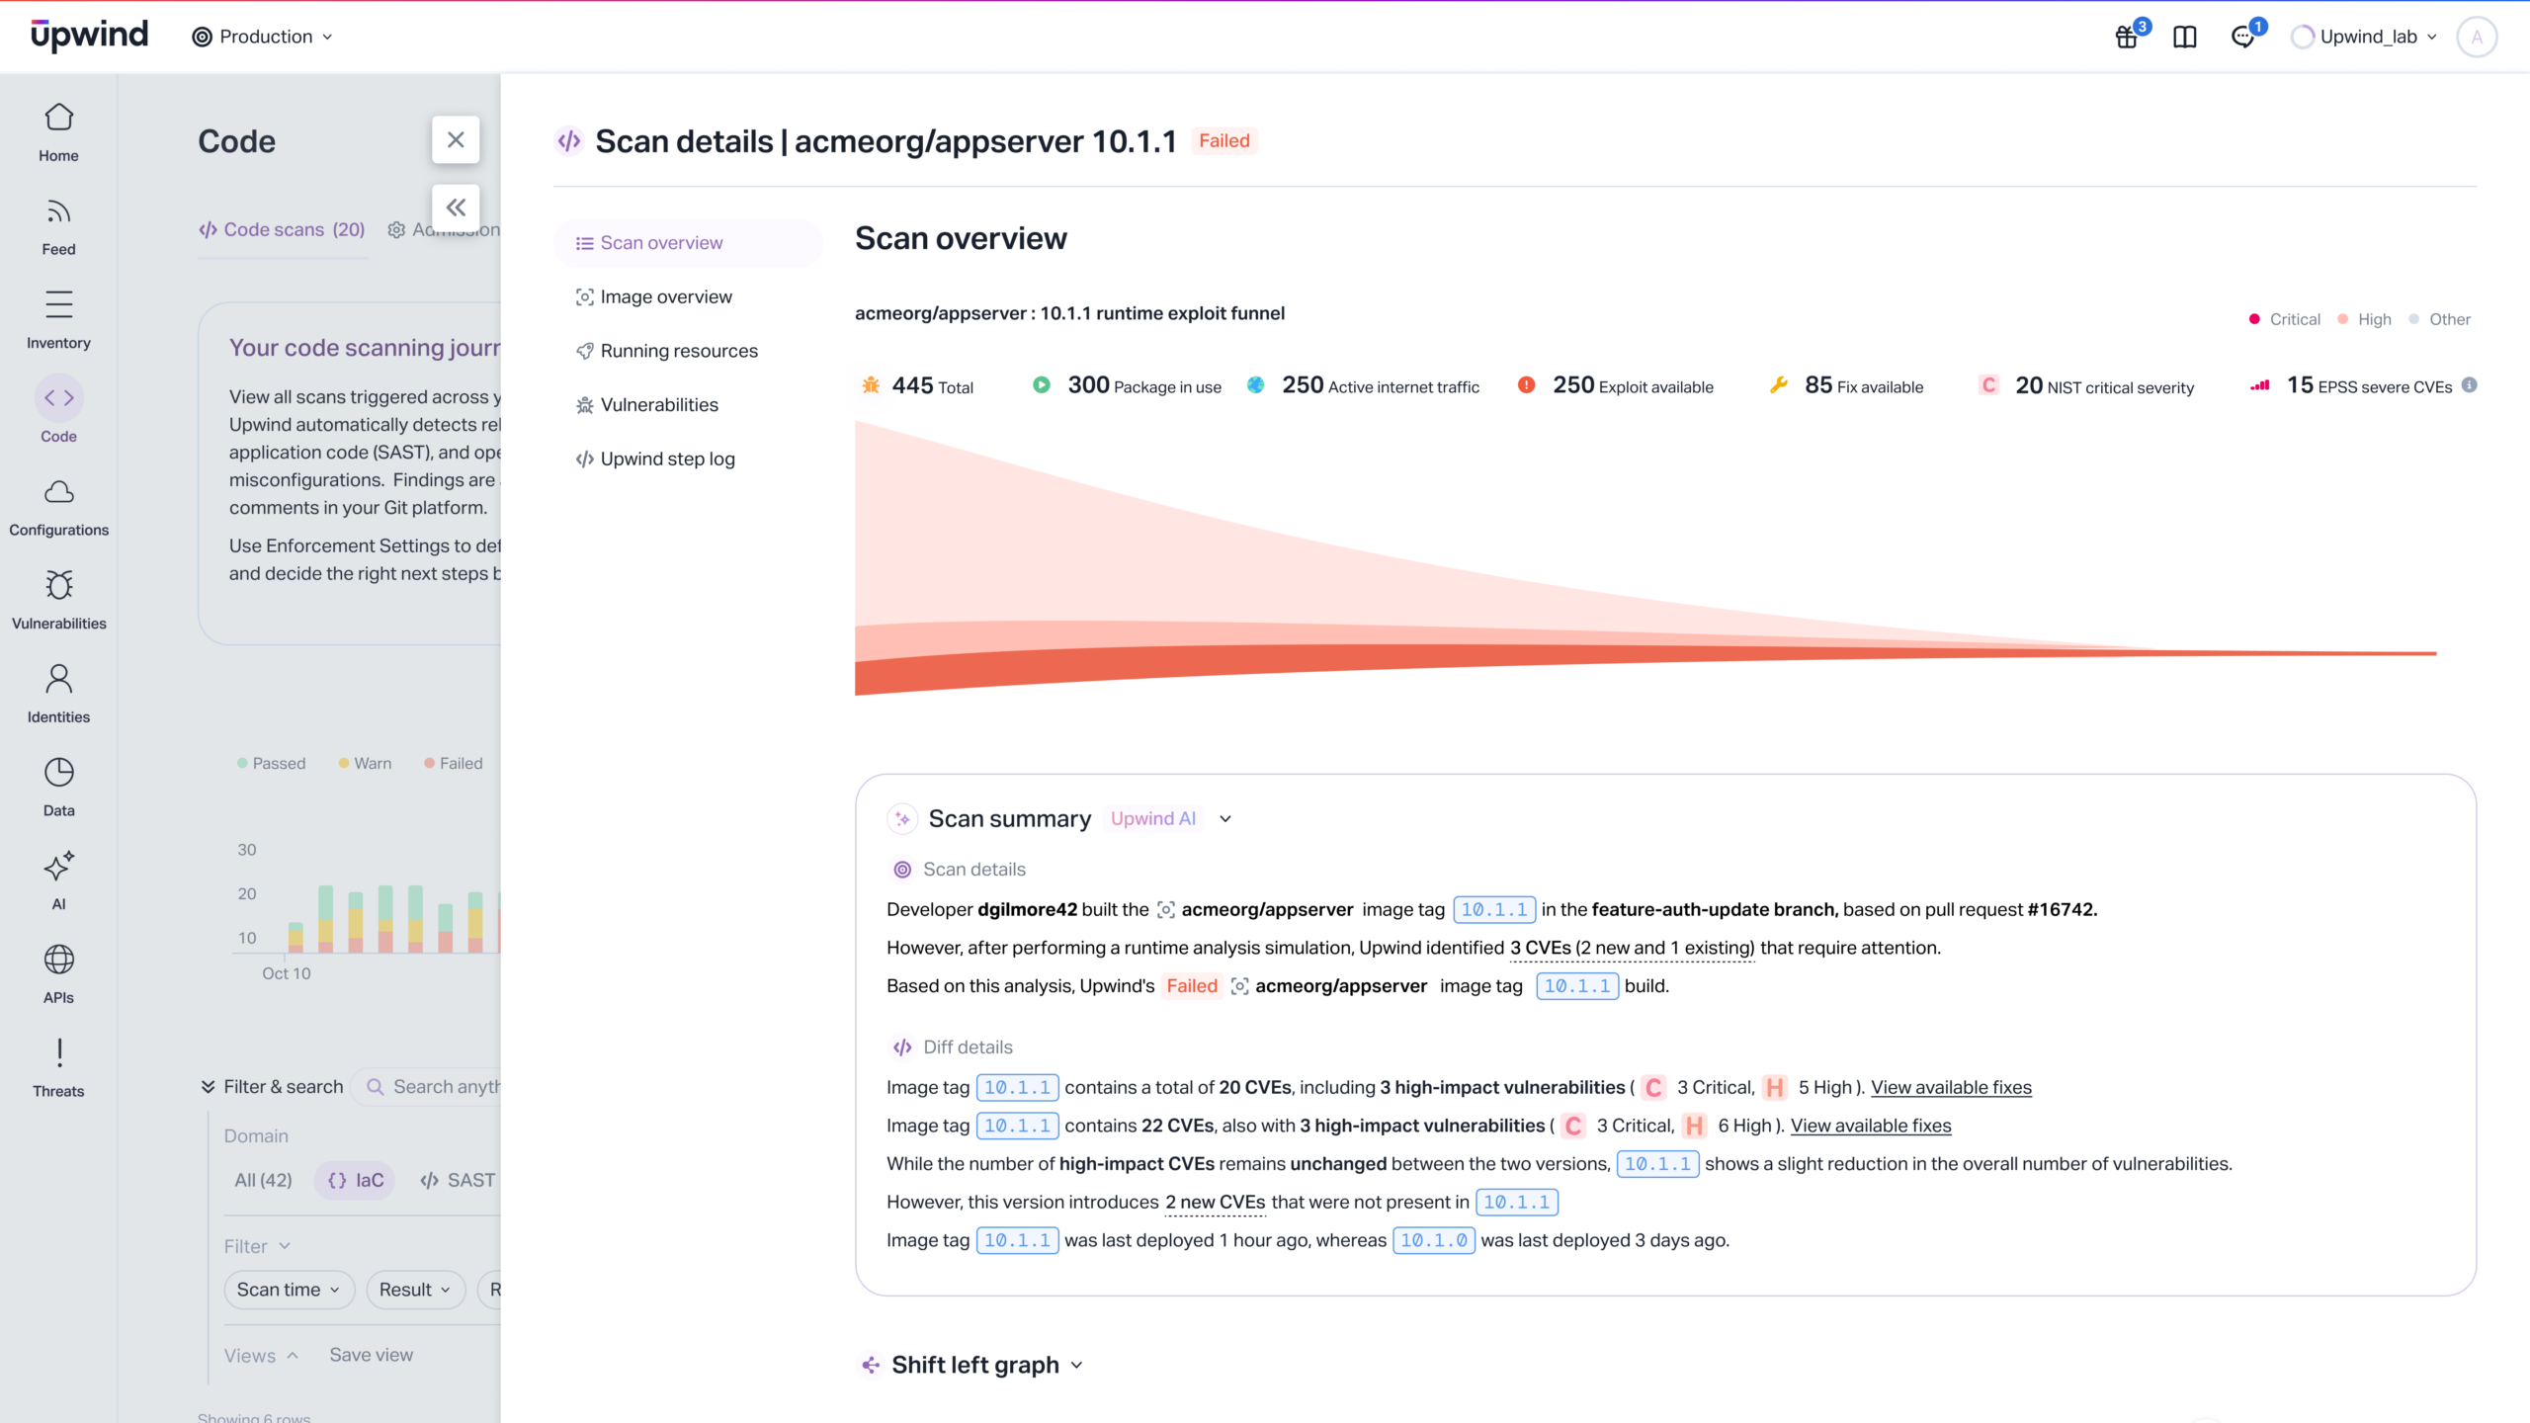Click the Search anything input field
This screenshot has height=1423, width=2530.
click(x=445, y=1087)
